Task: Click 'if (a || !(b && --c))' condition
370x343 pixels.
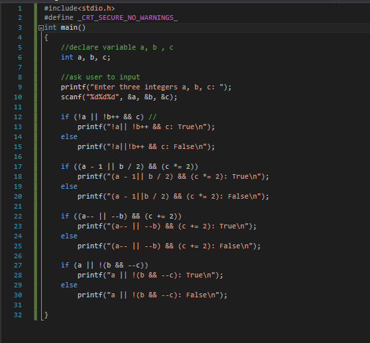Action: [105, 266]
